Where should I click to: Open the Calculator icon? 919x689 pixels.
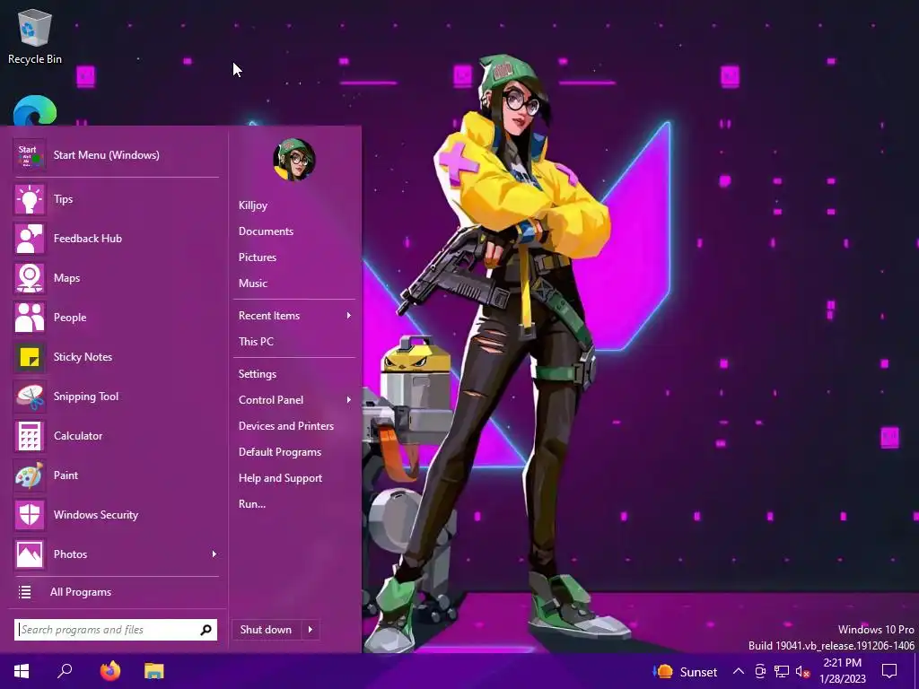[30, 436]
